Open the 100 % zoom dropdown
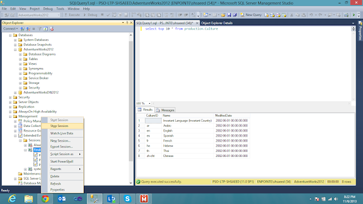Screen dimensions: 363x204 tap(149, 103)
